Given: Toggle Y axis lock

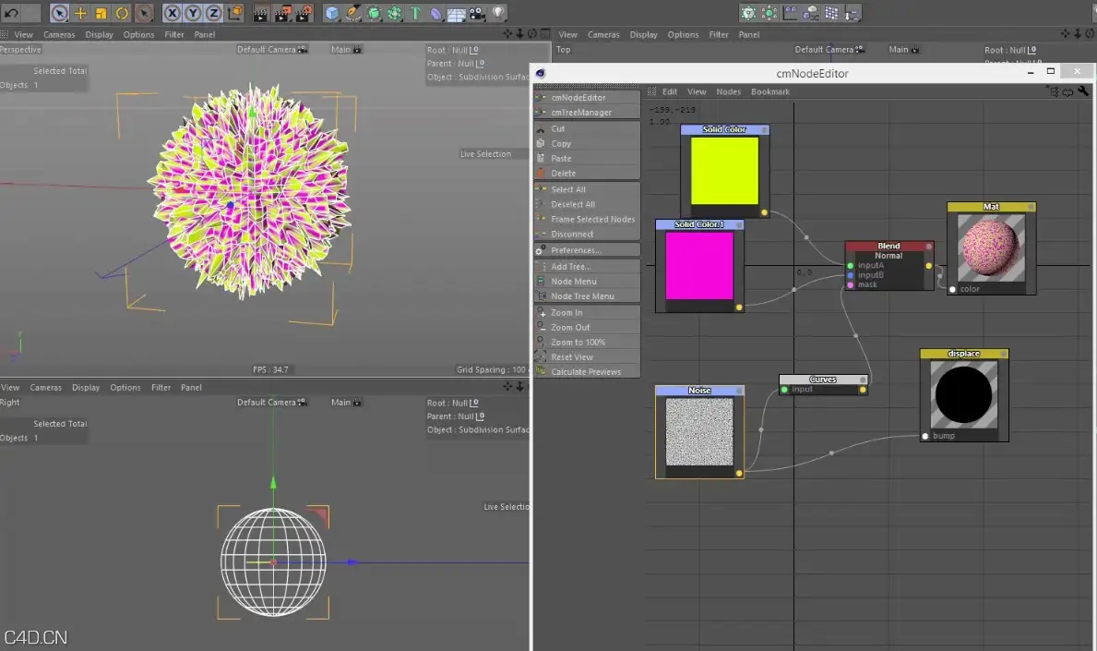Looking at the screenshot, I should click(193, 13).
